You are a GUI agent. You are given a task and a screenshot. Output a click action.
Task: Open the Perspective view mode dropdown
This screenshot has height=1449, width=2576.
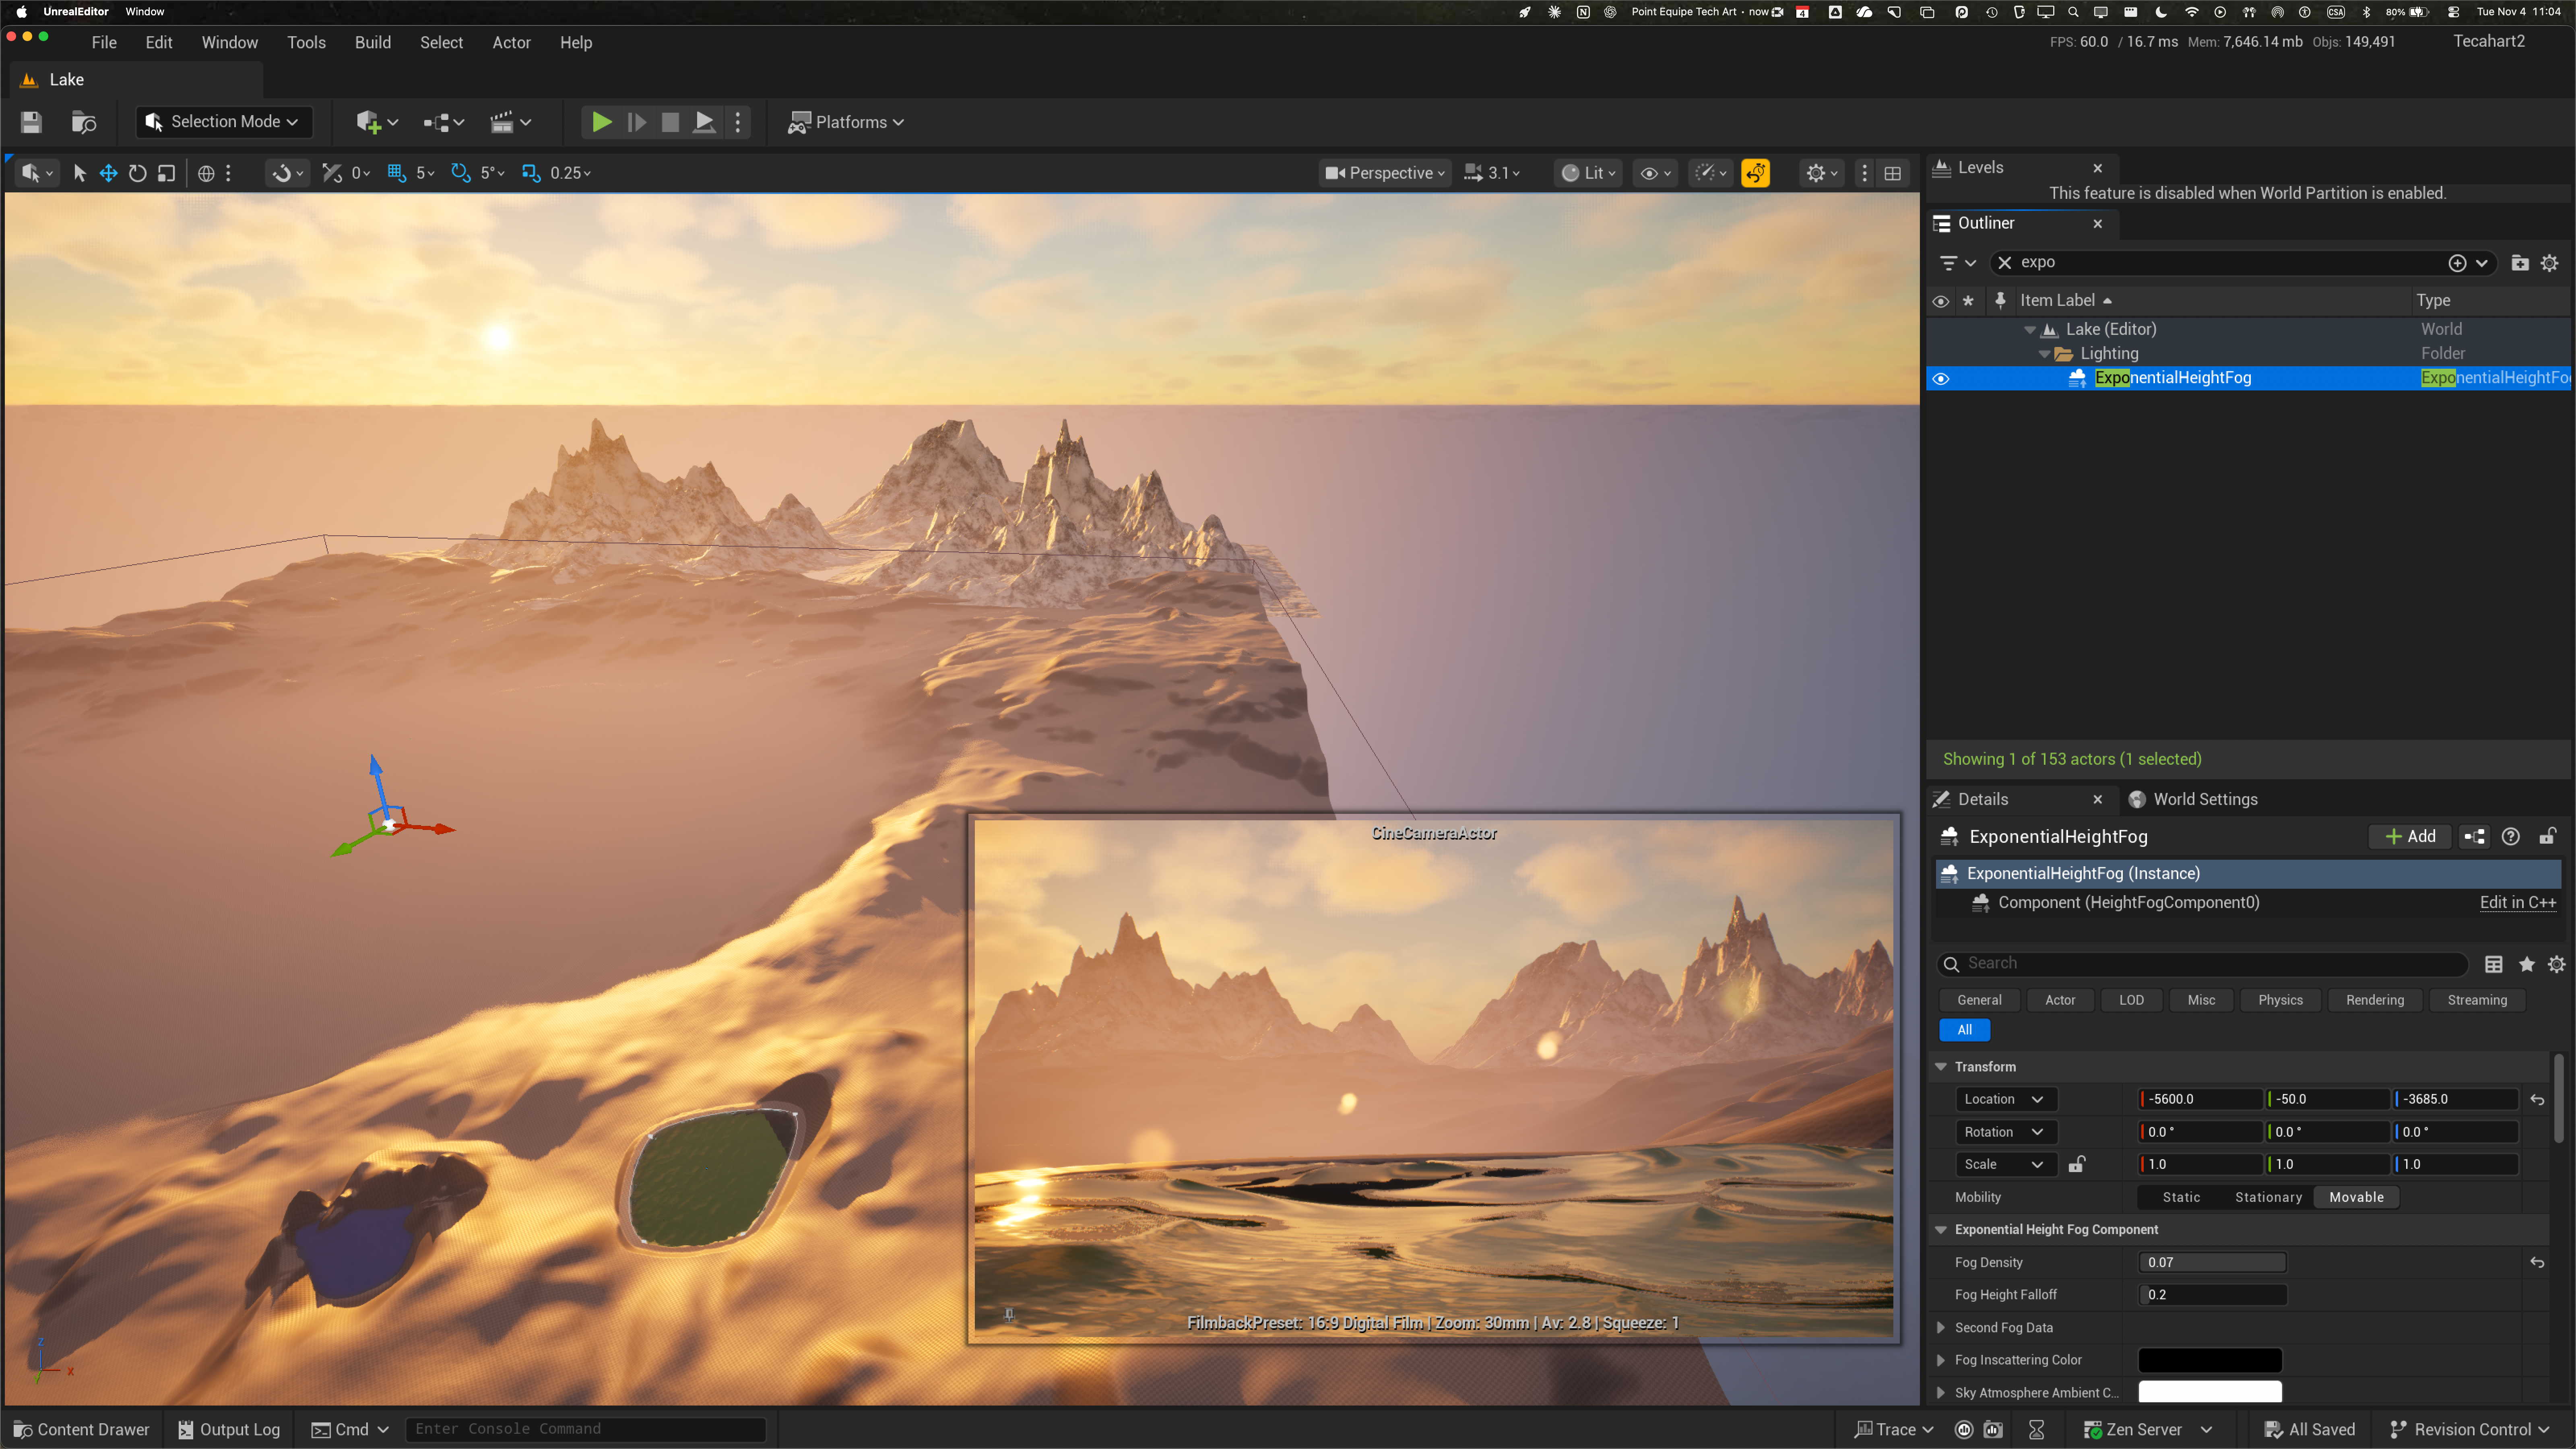(1385, 173)
